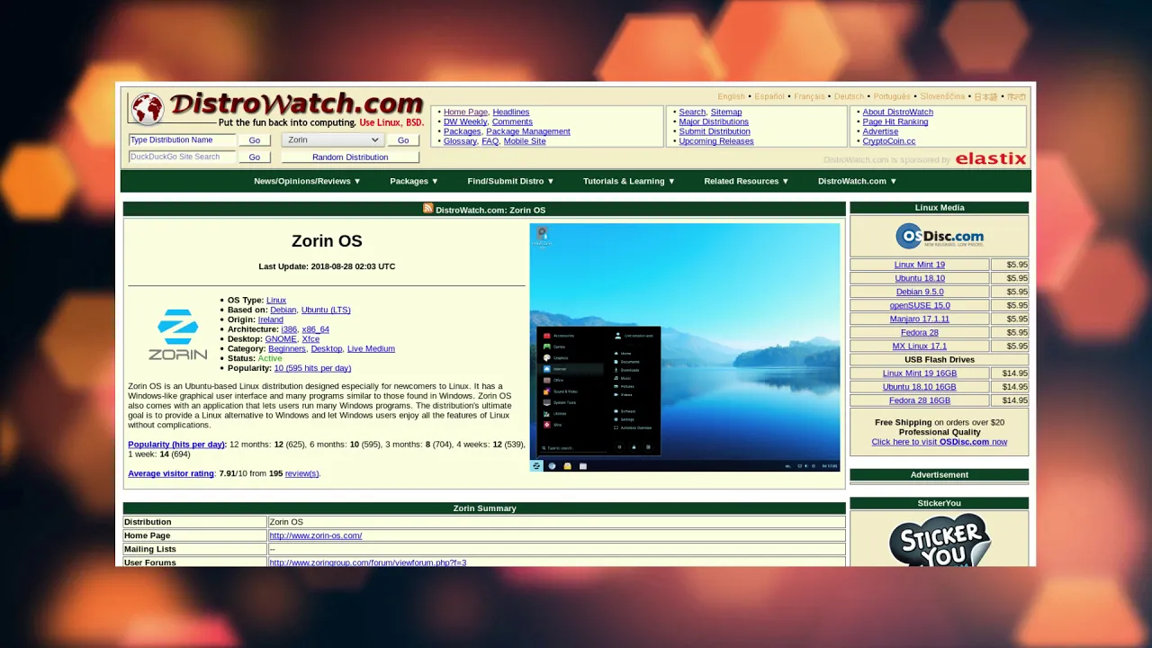The height and width of the screenshot is (648, 1152).
Task: Click Go next to DuckDuckGo search
Action: (x=255, y=157)
